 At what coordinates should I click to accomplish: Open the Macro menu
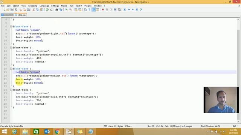(x=64, y=6)
